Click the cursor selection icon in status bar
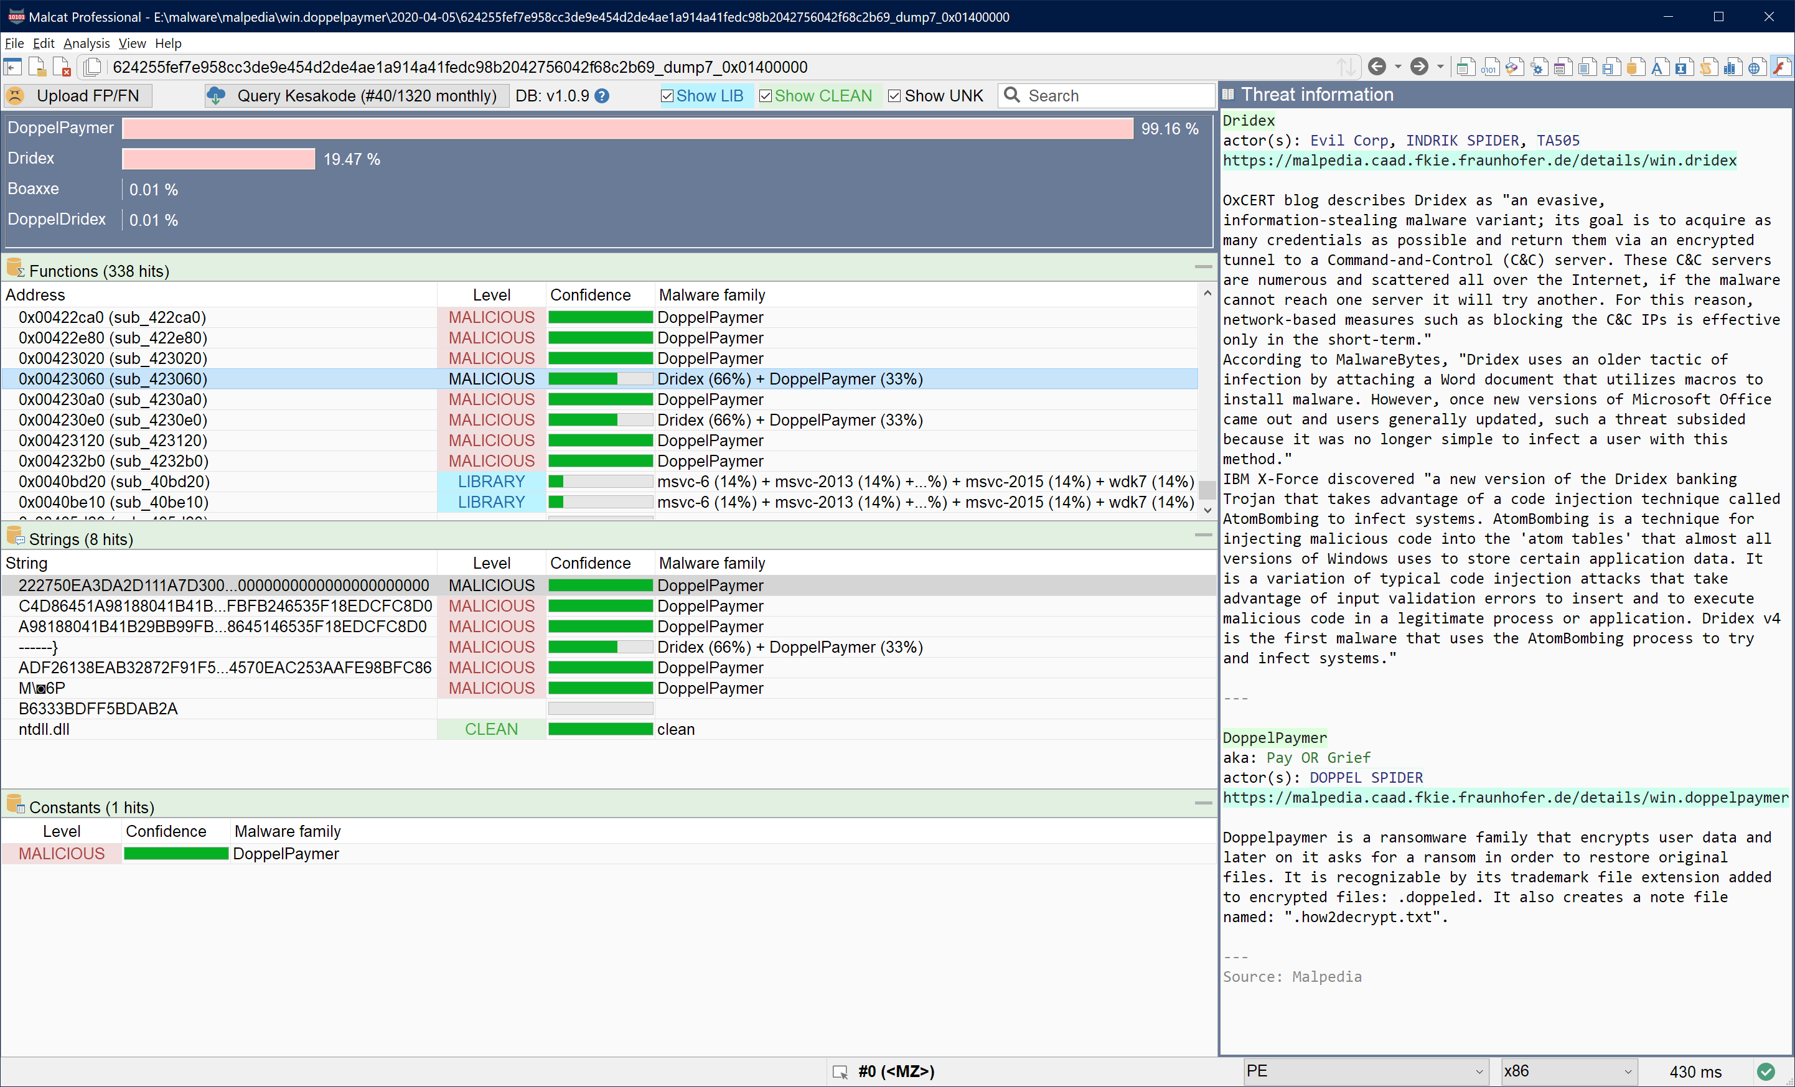The width and height of the screenshot is (1795, 1087). pyautogui.click(x=840, y=1071)
